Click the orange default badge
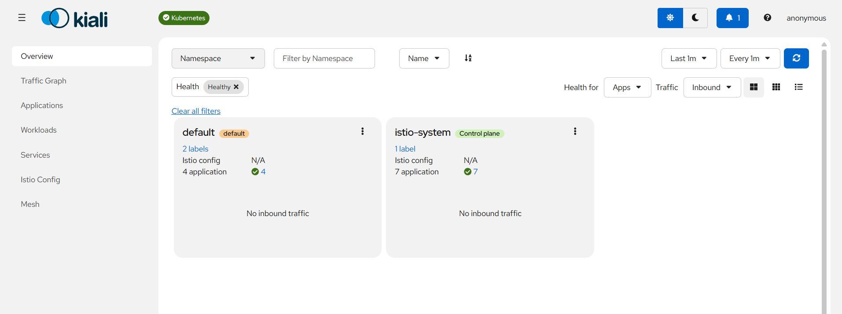Viewport: 842px width, 314px height. pos(234,134)
